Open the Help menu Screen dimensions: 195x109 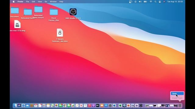[x=61, y=2]
